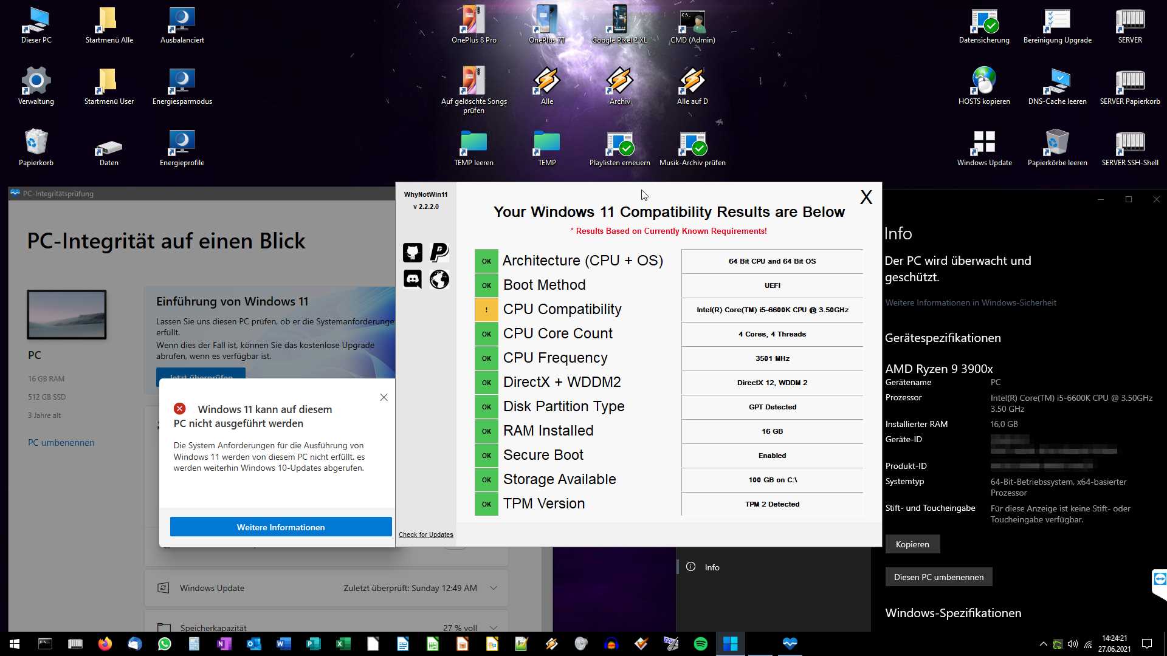
Task: Click the OK status box next to Secure Boot
Action: (486, 456)
